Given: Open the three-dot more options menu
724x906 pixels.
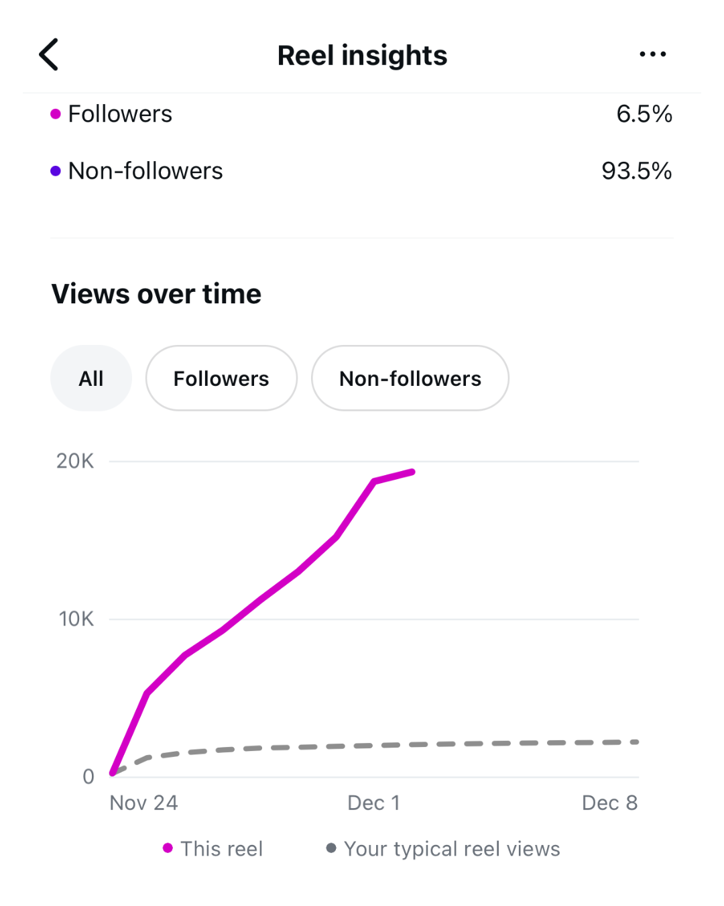Looking at the screenshot, I should tap(652, 54).
